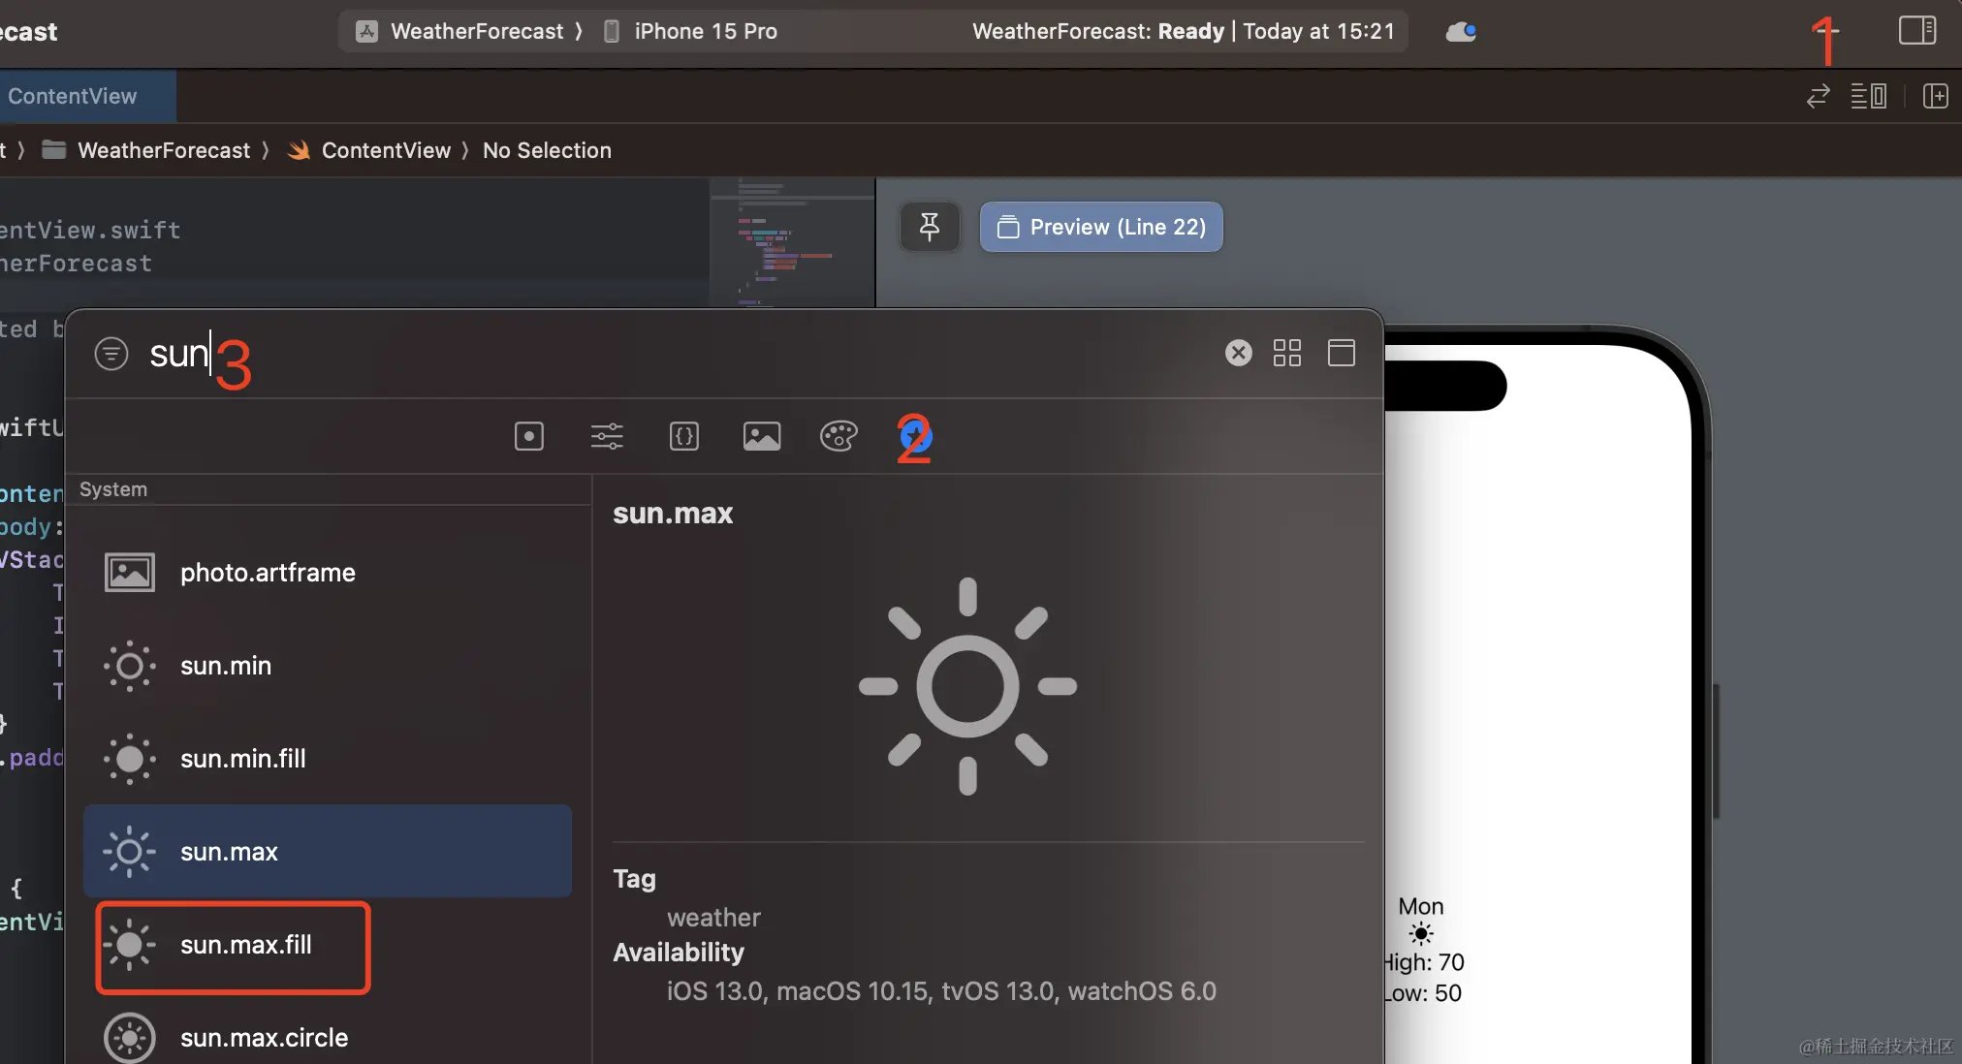1962x1064 pixels.
Task: Open WeatherForecast folder breadcrumb
Action: (x=146, y=150)
